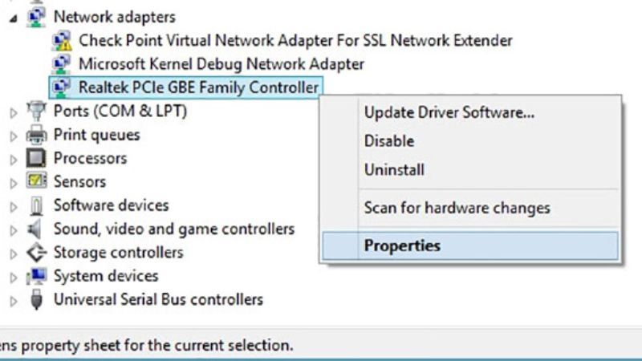Click the Universal Serial Bus controllers icon
This screenshot has width=642, height=361.
[x=36, y=300]
